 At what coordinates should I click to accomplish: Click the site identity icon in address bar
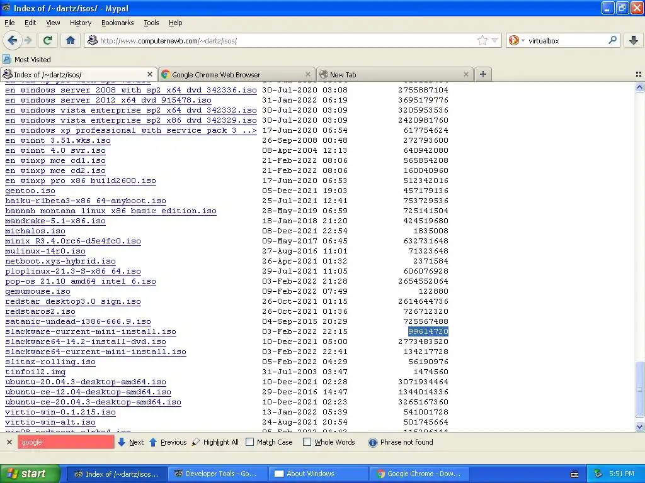coord(93,40)
